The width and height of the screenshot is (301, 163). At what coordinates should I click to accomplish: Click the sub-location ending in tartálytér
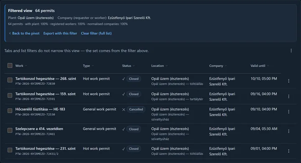click(x=177, y=99)
